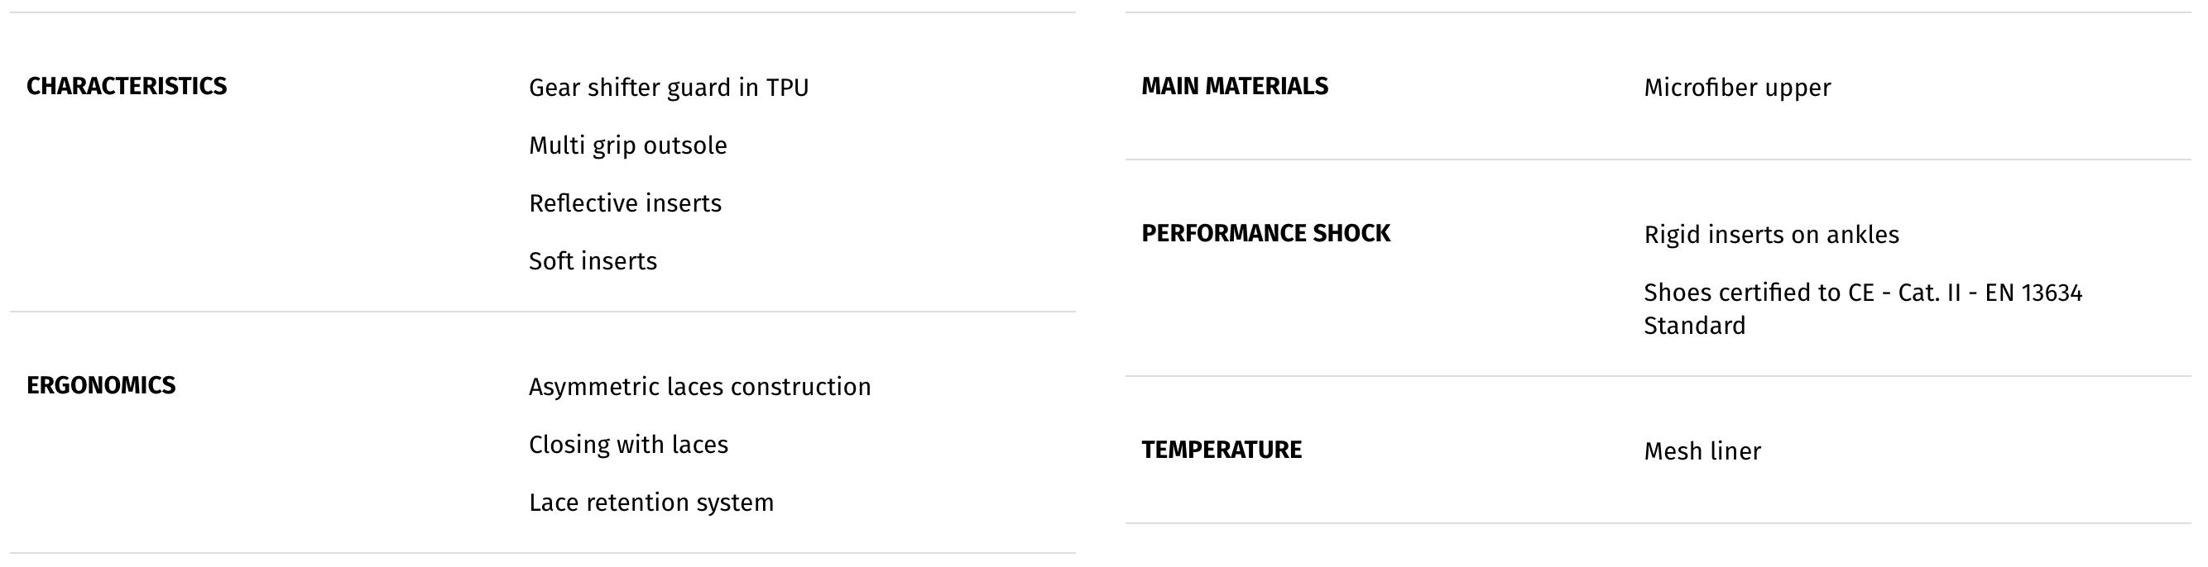The image size is (2208, 567).
Task: Select the Gear shifter guard in TPU text
Action: [669, 88]
